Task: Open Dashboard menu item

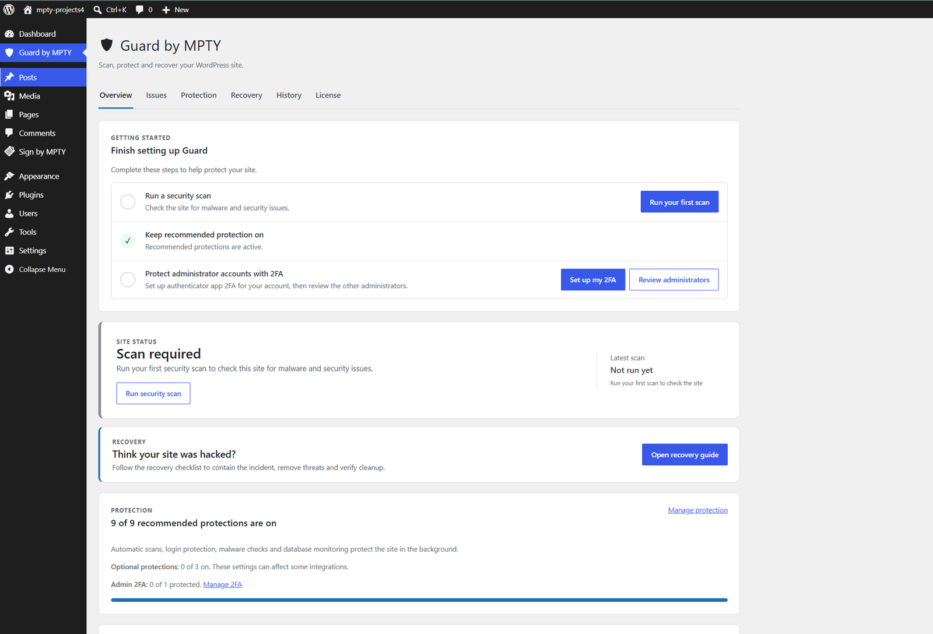Action: [43, 34]
